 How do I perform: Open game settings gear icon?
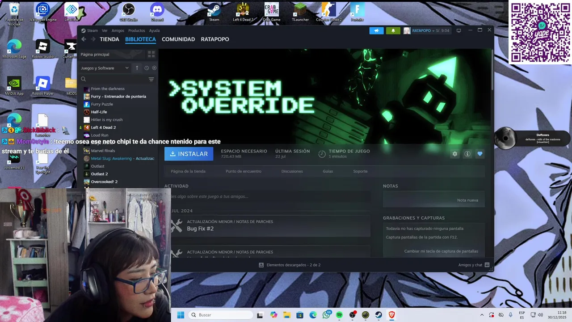pos(455,154)
